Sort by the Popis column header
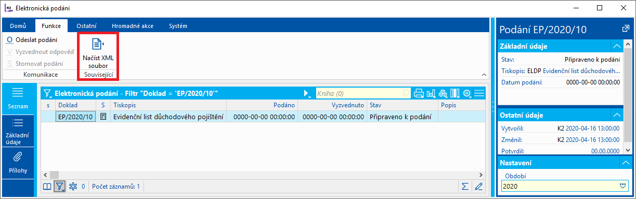636x199 pixels. (462, 105)
